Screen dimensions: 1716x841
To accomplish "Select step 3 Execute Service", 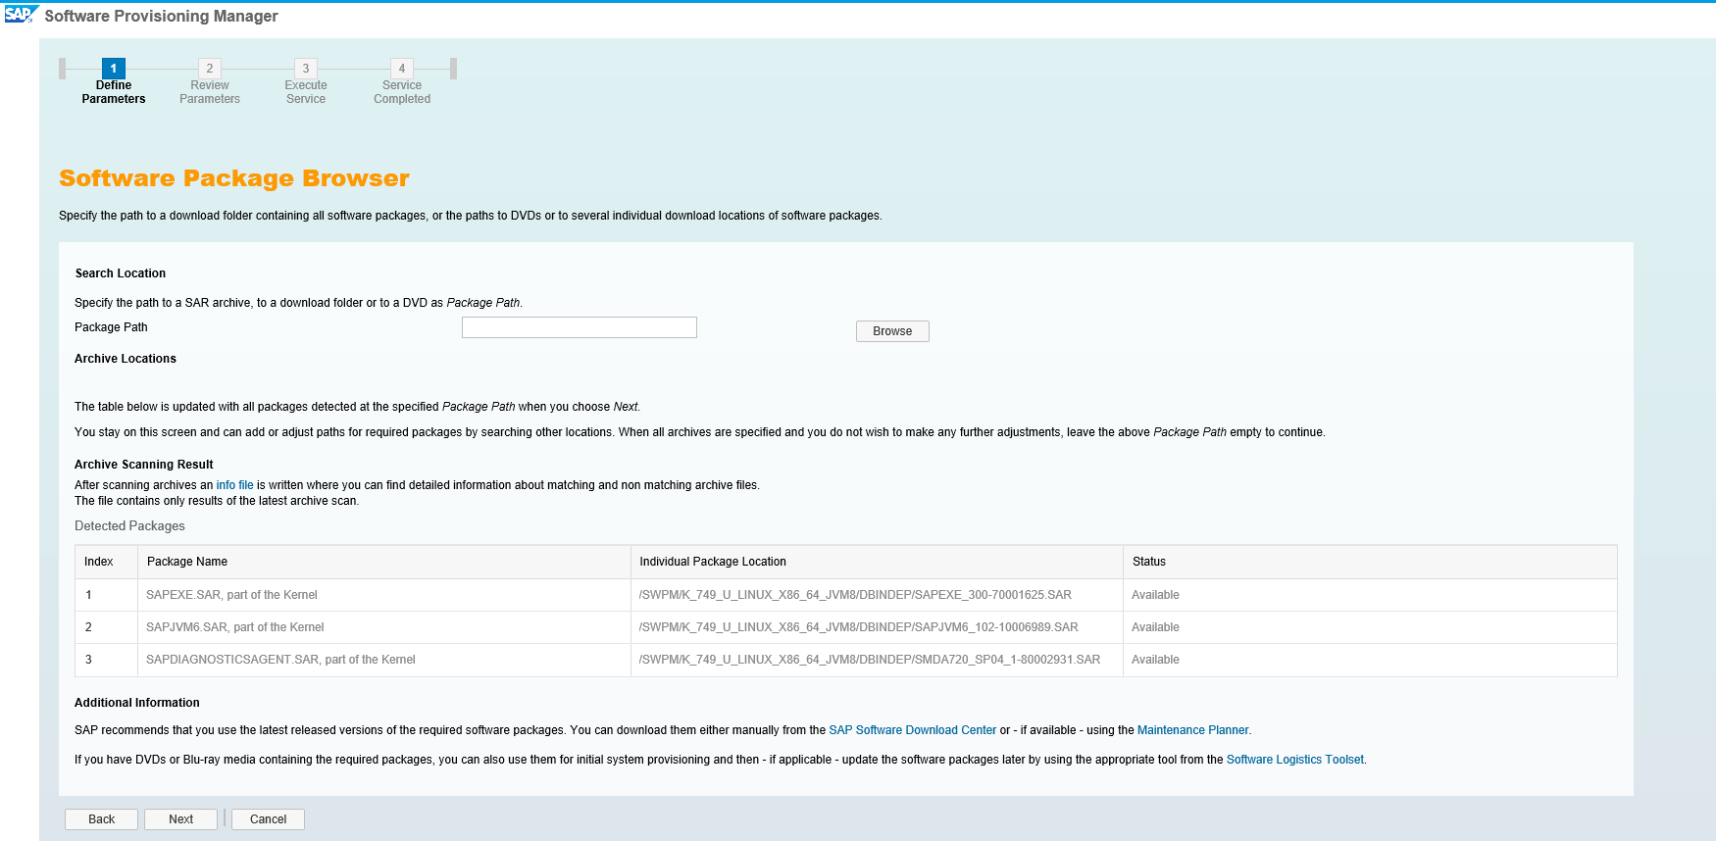I will (x=306, y=82).
